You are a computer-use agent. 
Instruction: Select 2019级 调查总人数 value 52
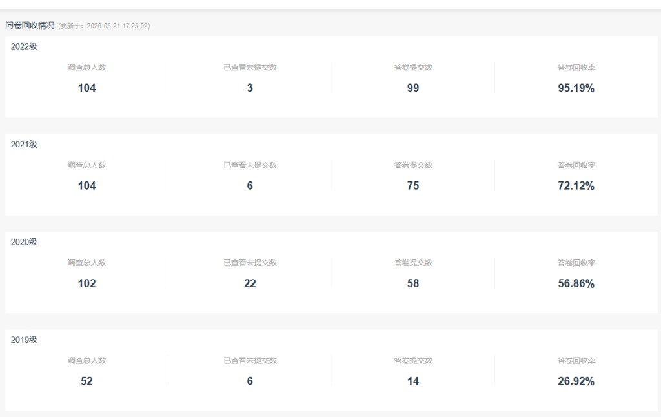click(87, 381)
